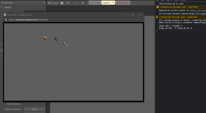
Task: Minimize the items drop preview window
Action: click(125, 15)
